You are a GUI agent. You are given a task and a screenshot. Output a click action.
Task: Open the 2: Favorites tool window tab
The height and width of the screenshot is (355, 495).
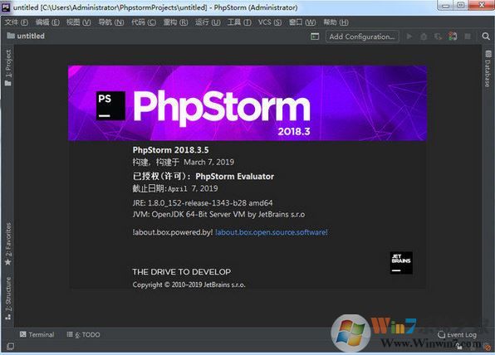[x=8, y=244]
